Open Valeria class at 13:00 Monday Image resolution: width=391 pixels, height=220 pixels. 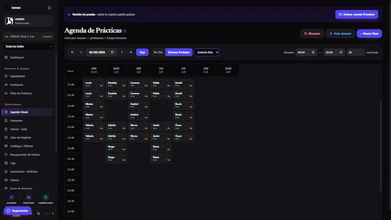(x=94, y=127)
